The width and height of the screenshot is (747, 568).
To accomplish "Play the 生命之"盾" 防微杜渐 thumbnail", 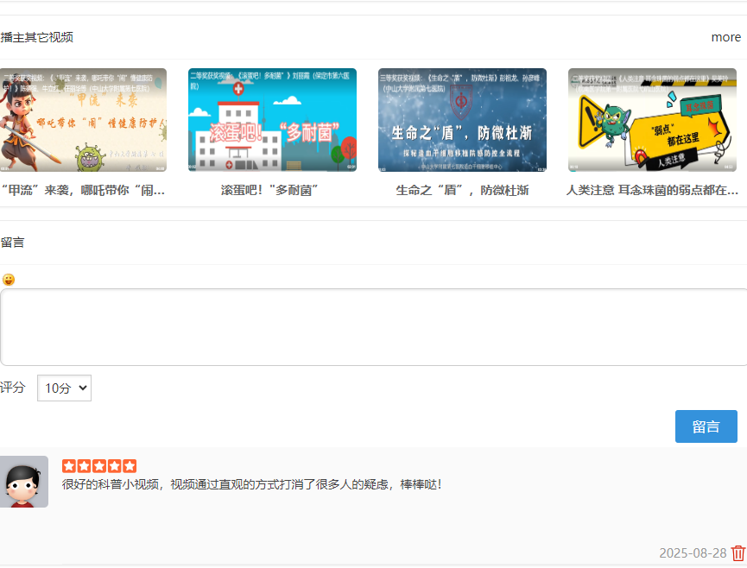I will pyautogui.click(x=462, y=120).
